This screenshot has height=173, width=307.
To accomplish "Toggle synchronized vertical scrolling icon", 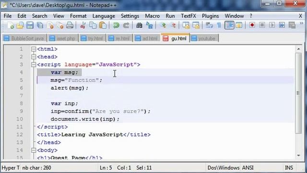I will (x=186, y=25).
